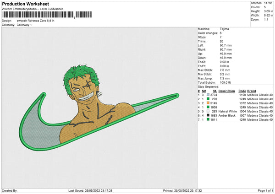This screenshot has width=275, height=194.
Task: Select the min stitch value "0.2 mm"
Action: pos(225,74)
